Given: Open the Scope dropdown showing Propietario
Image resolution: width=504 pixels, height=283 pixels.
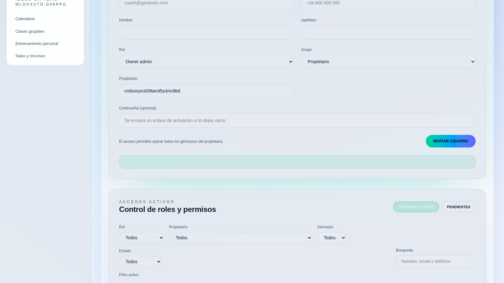Looking at the screenshot, I should tap(388, 62).
